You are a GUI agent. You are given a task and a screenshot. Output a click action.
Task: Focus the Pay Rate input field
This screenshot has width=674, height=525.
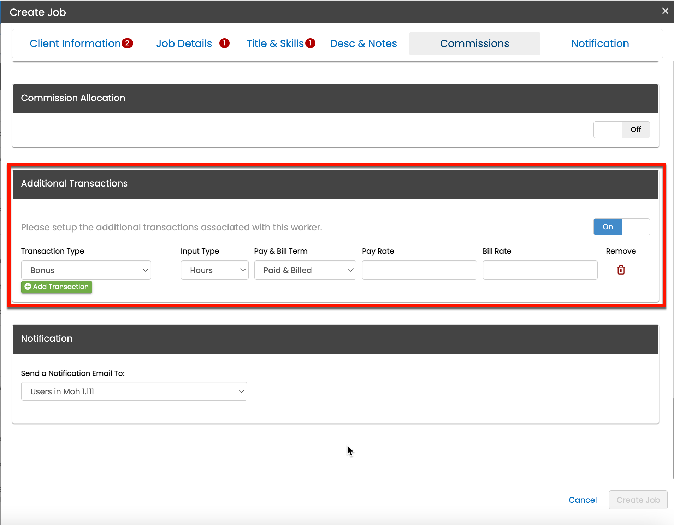(x=419, y=270)
